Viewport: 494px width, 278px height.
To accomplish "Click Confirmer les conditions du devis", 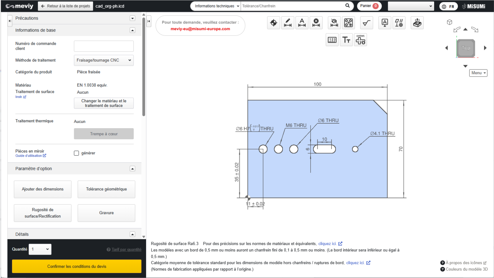I will pos(77,266).
